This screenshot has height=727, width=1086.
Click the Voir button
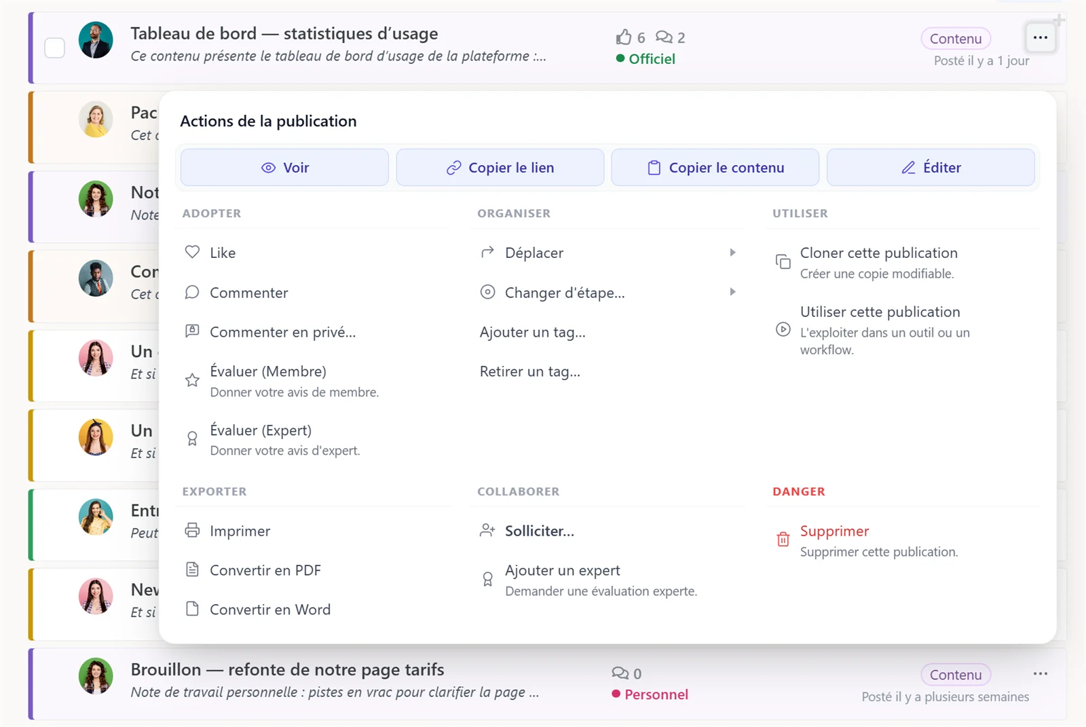point(284,167)
